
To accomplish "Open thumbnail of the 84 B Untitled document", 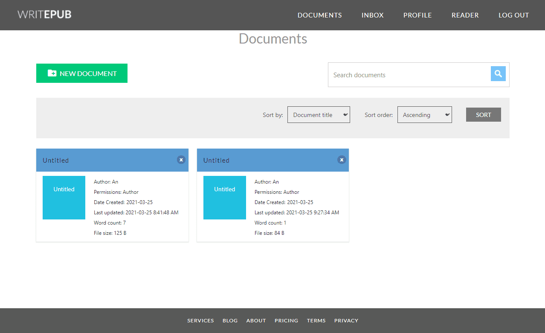I will (x=225, y=198).
